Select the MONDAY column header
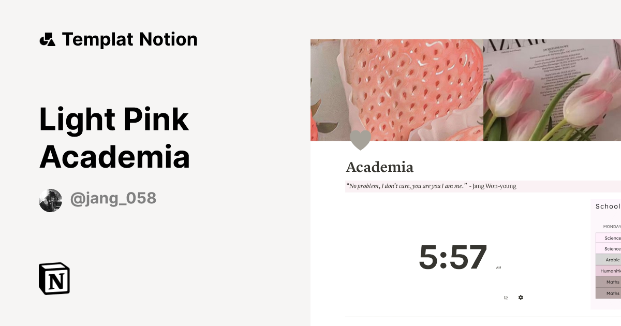The height and width of the screenshot is (326, 621). pyautogui.click(x=612, y=226)
